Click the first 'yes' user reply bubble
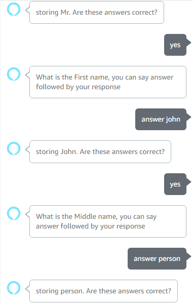The image size is (193, 306). pos(175,45)
